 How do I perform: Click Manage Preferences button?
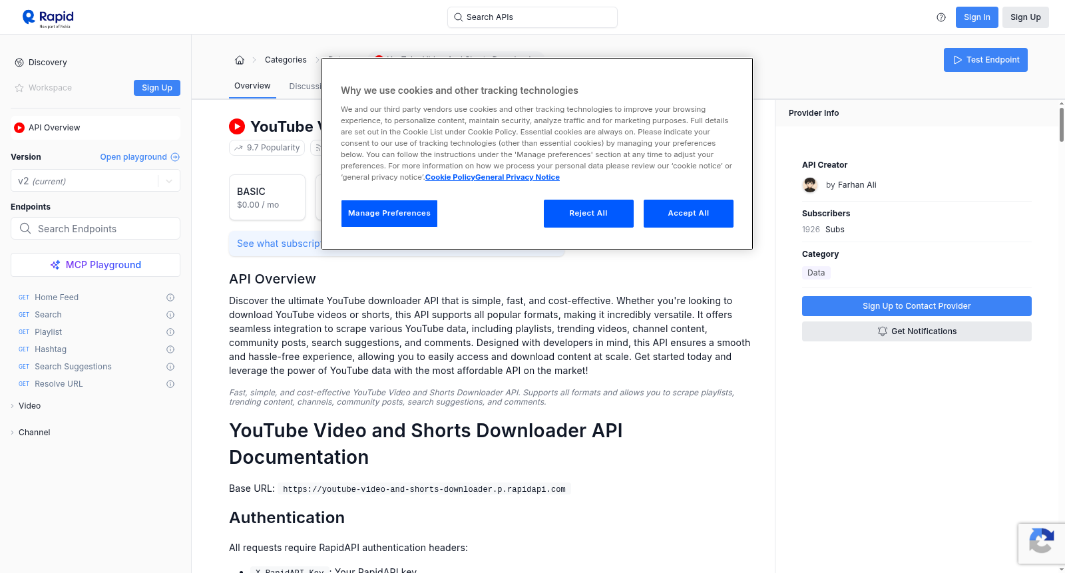coord(389,214)
